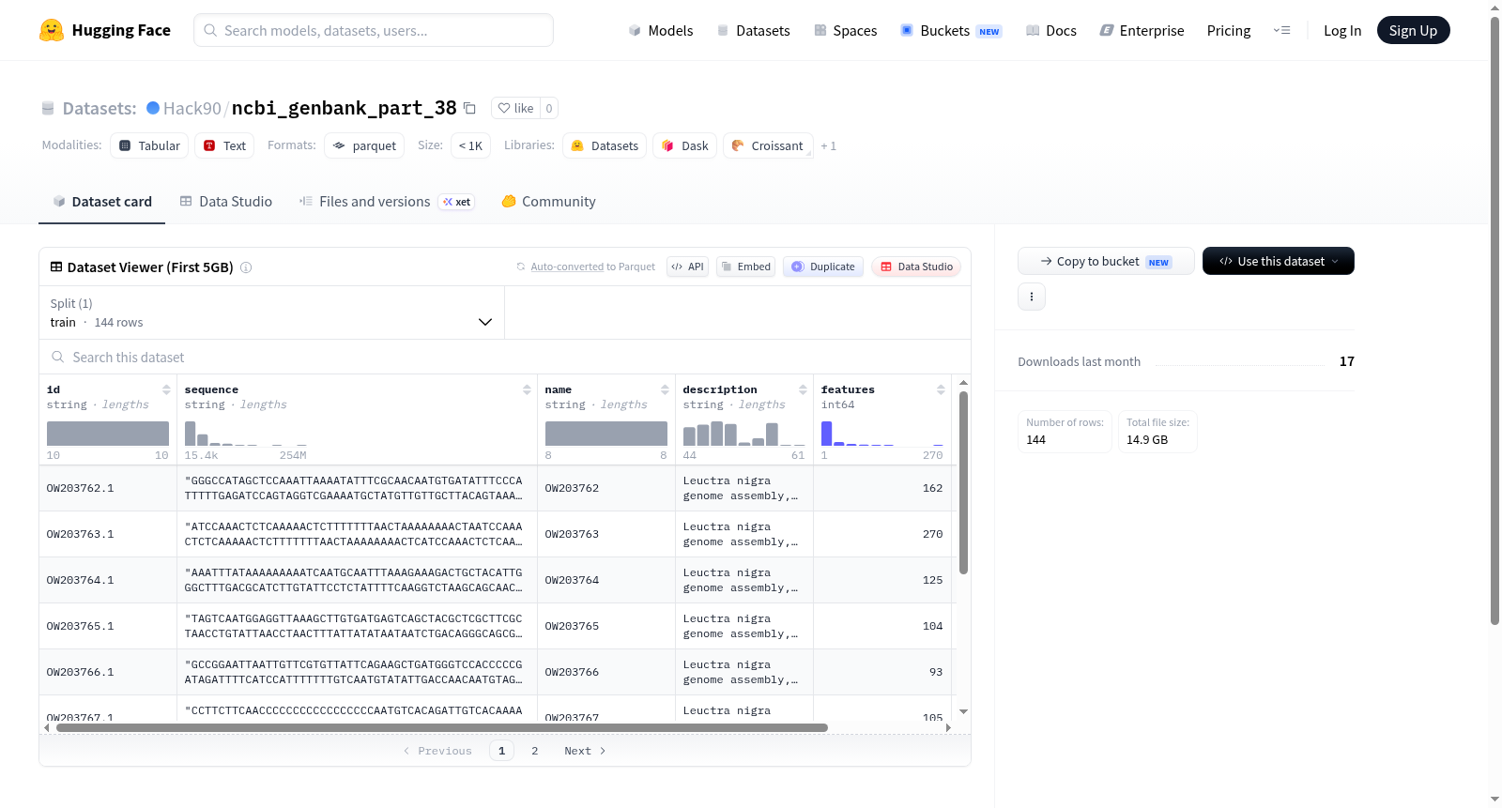Viewport: 1502px width, 808px height.
Task: Copy dataset name with the copy icon
Action: 470,108
